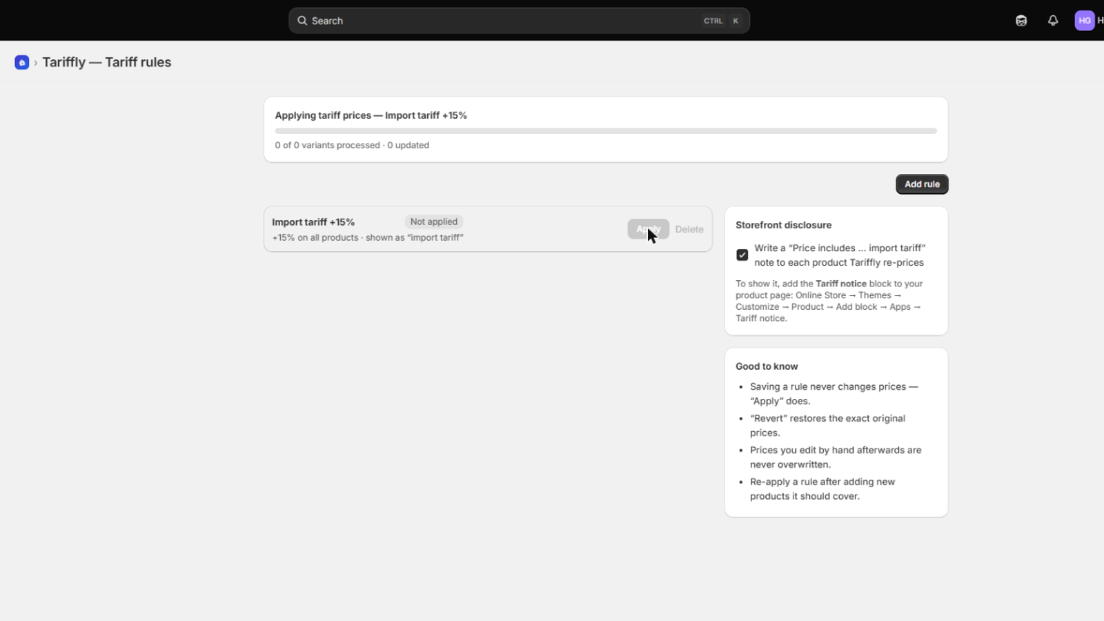1104x621 pixels.
Task: Click the Good to know heading
Action: coord(767,366)
